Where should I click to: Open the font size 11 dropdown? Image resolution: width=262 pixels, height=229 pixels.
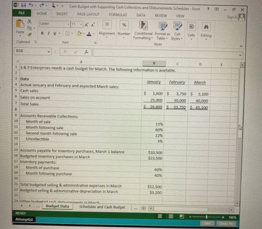81,25
